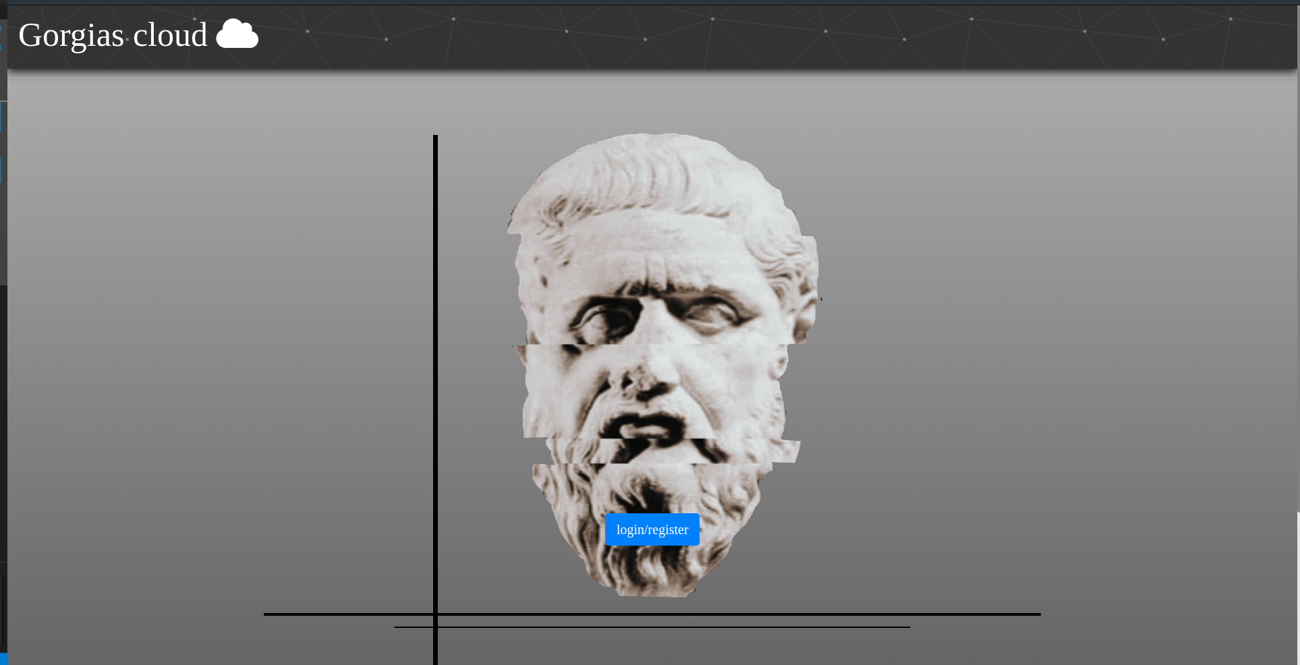Viewport: 1300px width, 665px height.
Task: Click the shorter thin horizontal line below
Action: 675,627
